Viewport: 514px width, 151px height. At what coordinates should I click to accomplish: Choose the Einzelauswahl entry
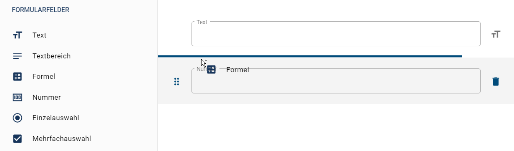coord(78,118)
